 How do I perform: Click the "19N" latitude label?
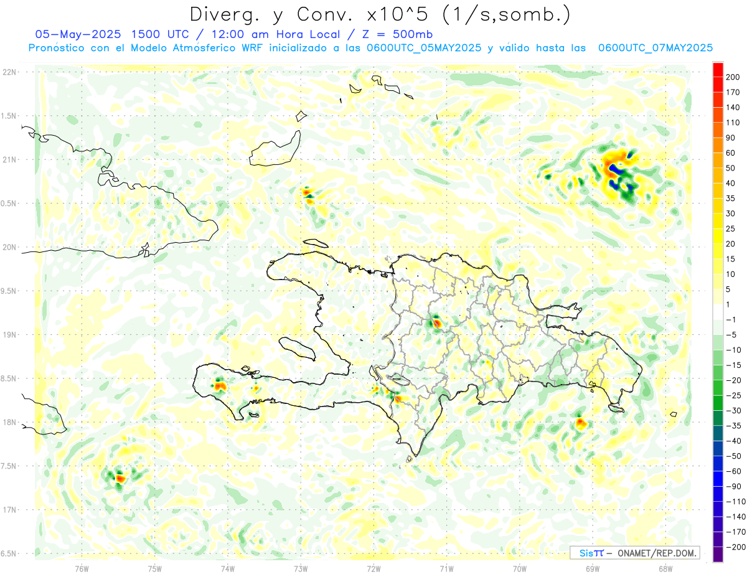click(x=9, y=335)
